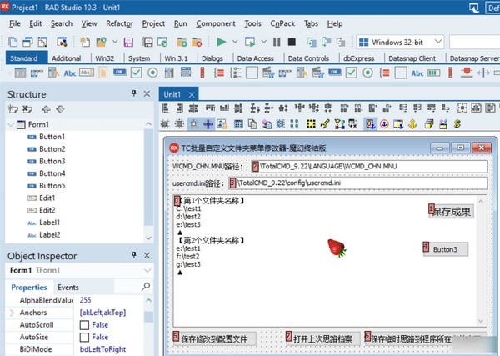The height and width of the screenshot is (356, 500).
Task: Switch to the Events tab
Action: click(x=68, y=288)
